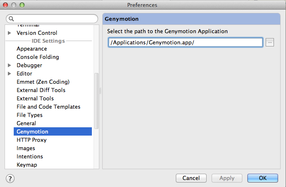Image resolution: width=286 pixels, height=187 pixels.
Task: Open HTTP Proxy settings
Action: 32,140
